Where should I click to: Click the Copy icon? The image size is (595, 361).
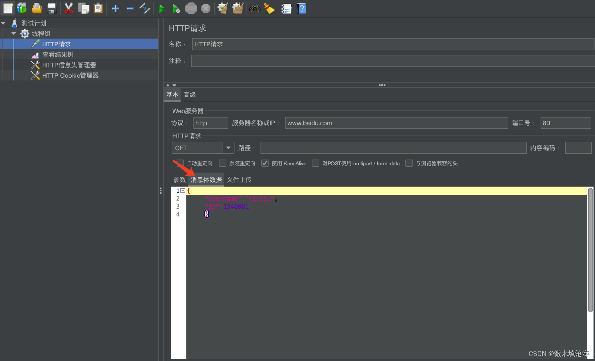[84, 8]
